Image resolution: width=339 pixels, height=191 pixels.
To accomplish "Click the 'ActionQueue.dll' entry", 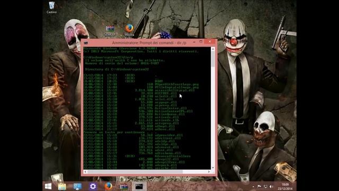I will pos(169,114).
